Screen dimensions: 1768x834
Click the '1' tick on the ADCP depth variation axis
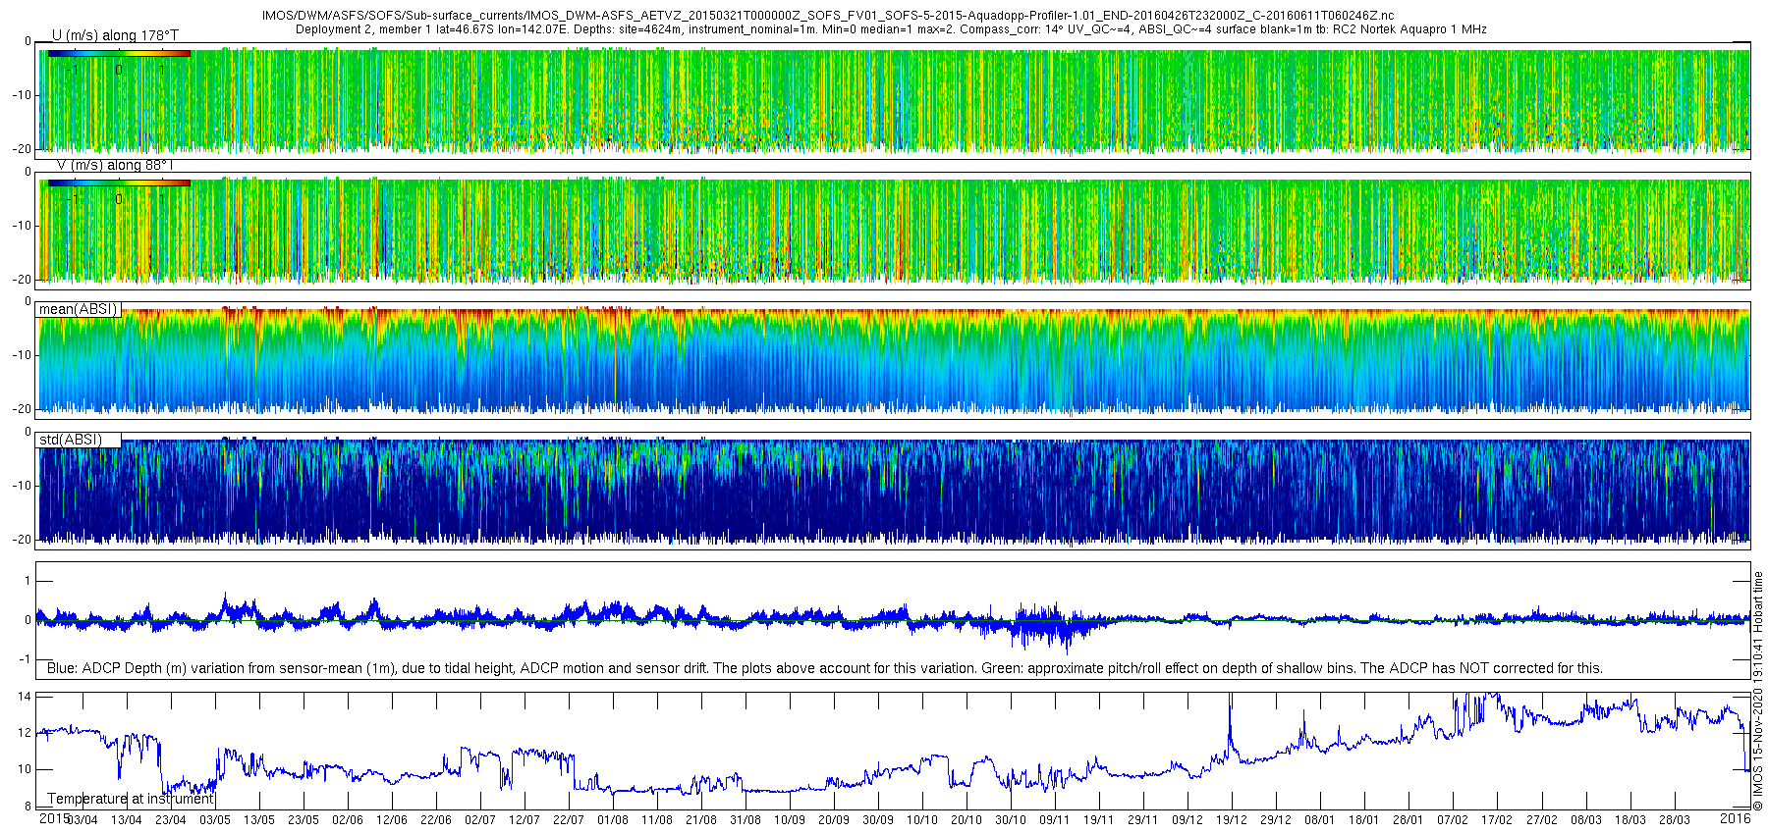(28, 582)
